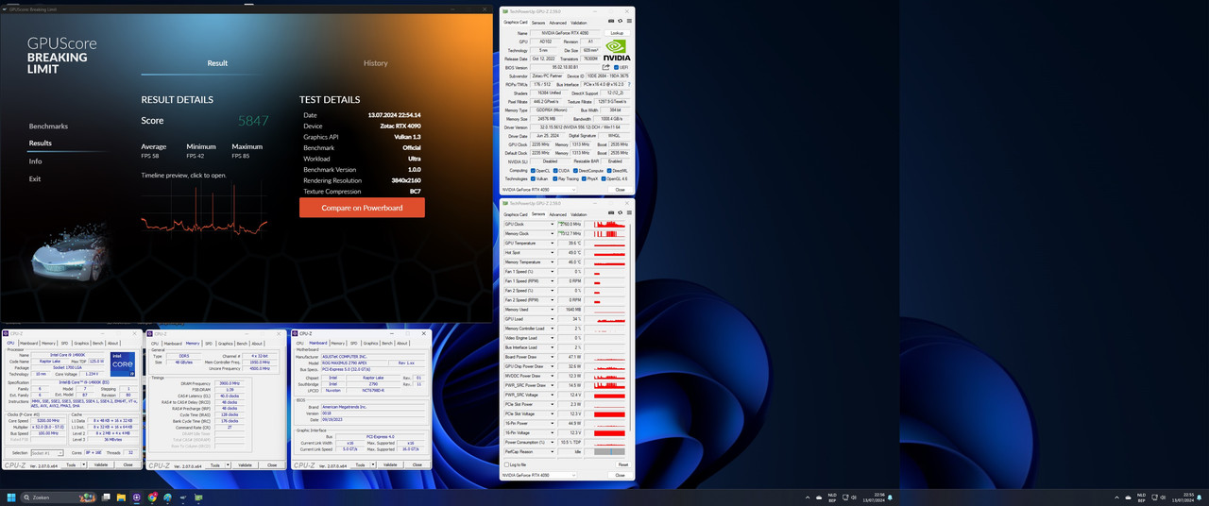Image resolution: width=1209 pixels, height=506 pixels.
Task: Choose Exit in GPUScore sidebar
Action: click(x=35, y=178)
